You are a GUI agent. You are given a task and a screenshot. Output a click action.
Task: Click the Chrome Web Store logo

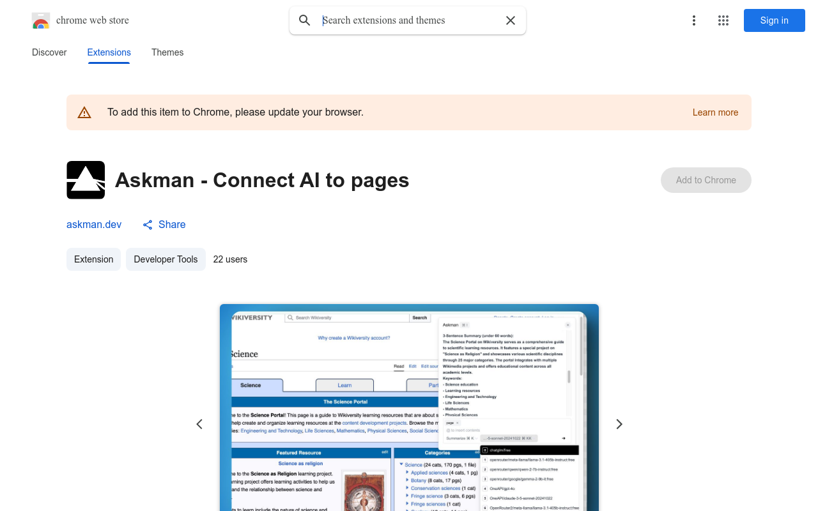tap(41, 20)
